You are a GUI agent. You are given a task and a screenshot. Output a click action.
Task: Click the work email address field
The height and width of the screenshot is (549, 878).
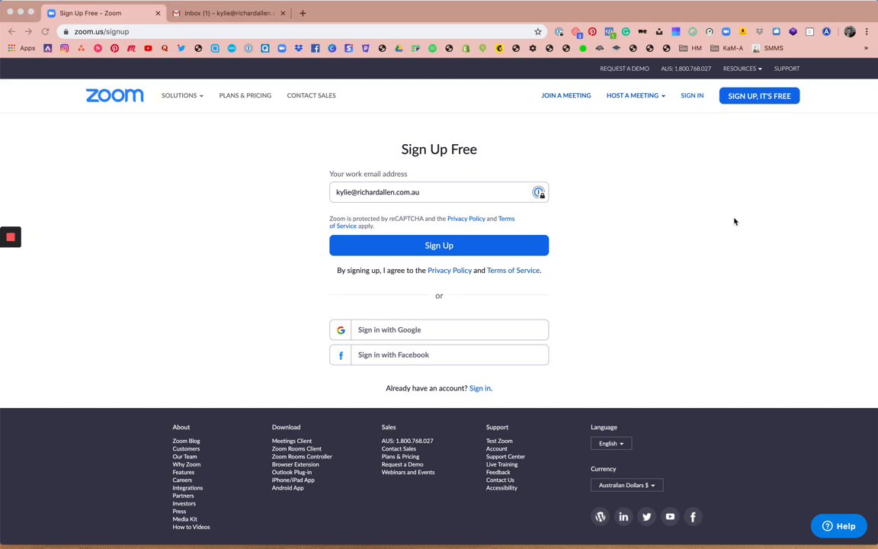[x=439, y=192]
